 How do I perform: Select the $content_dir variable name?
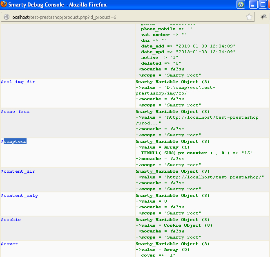click(18, 171)
